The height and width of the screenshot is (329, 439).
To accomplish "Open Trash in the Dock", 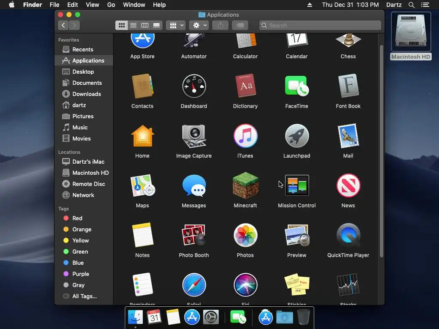I will (303, 317).
